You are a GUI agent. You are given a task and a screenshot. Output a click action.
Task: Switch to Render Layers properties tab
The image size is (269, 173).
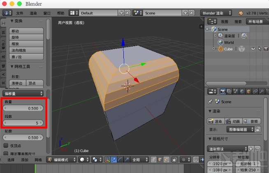pyautogui.click(x=229, y=91)
